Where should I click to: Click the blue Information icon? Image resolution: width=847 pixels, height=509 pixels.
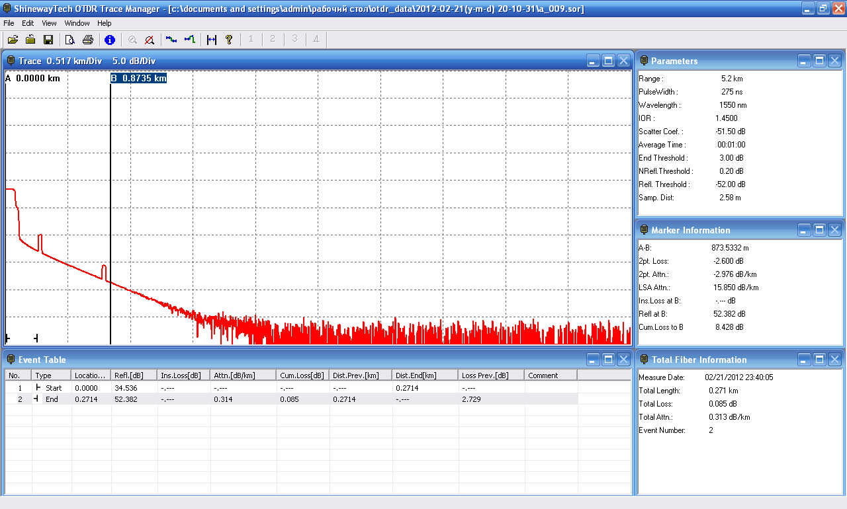click(x=110, y=40)
